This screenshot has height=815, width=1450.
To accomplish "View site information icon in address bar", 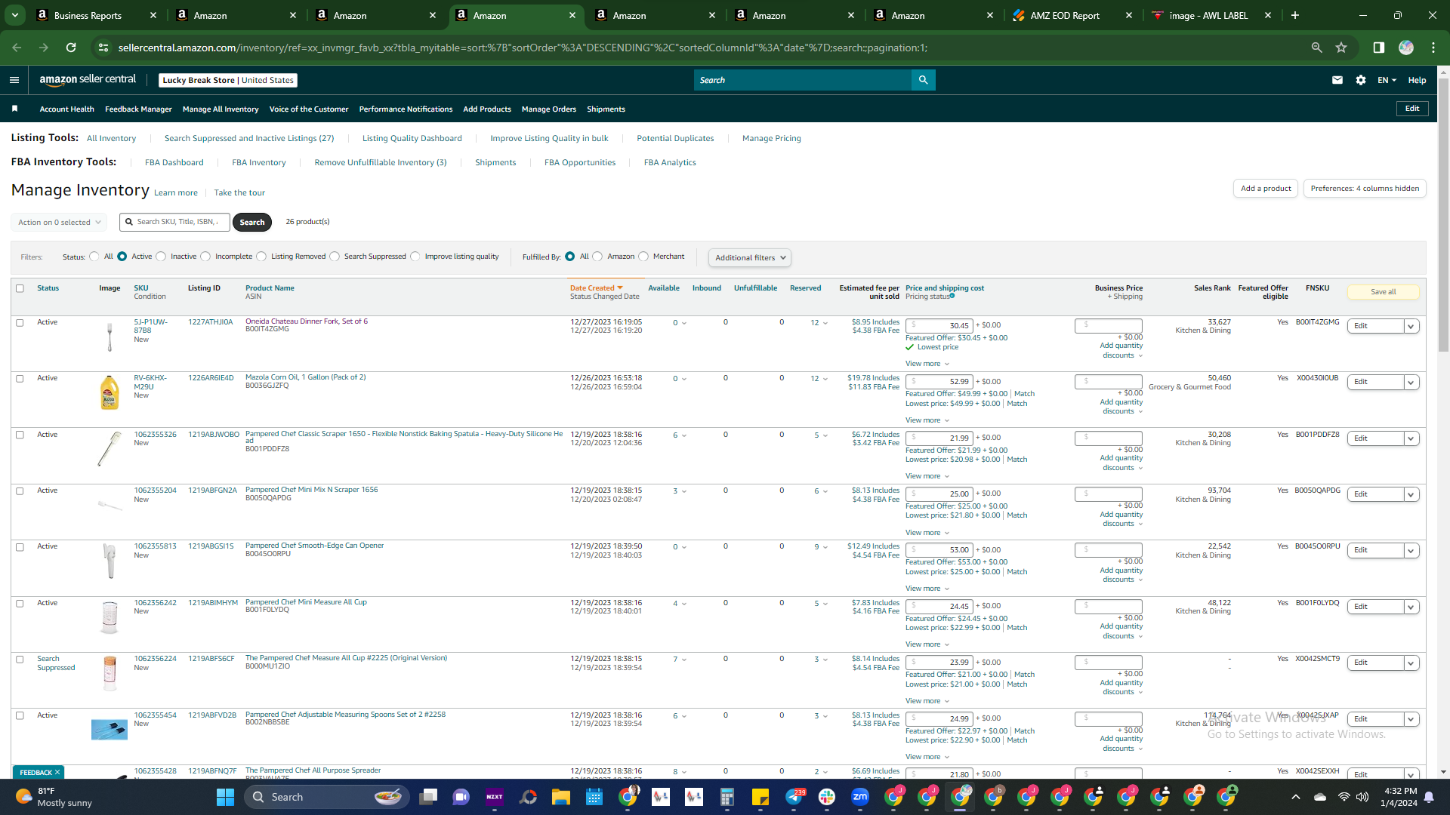I will (103, 48).
